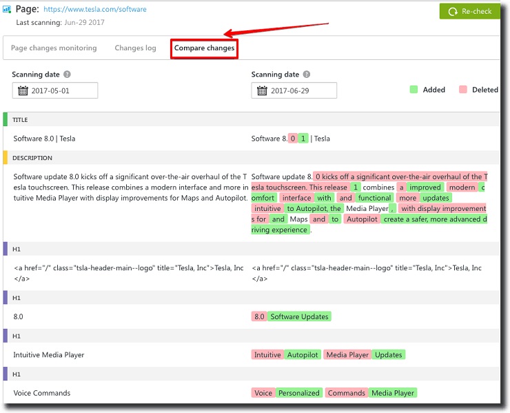
Task: Click the DESCRIPTION section header
Action: [251, 157]
